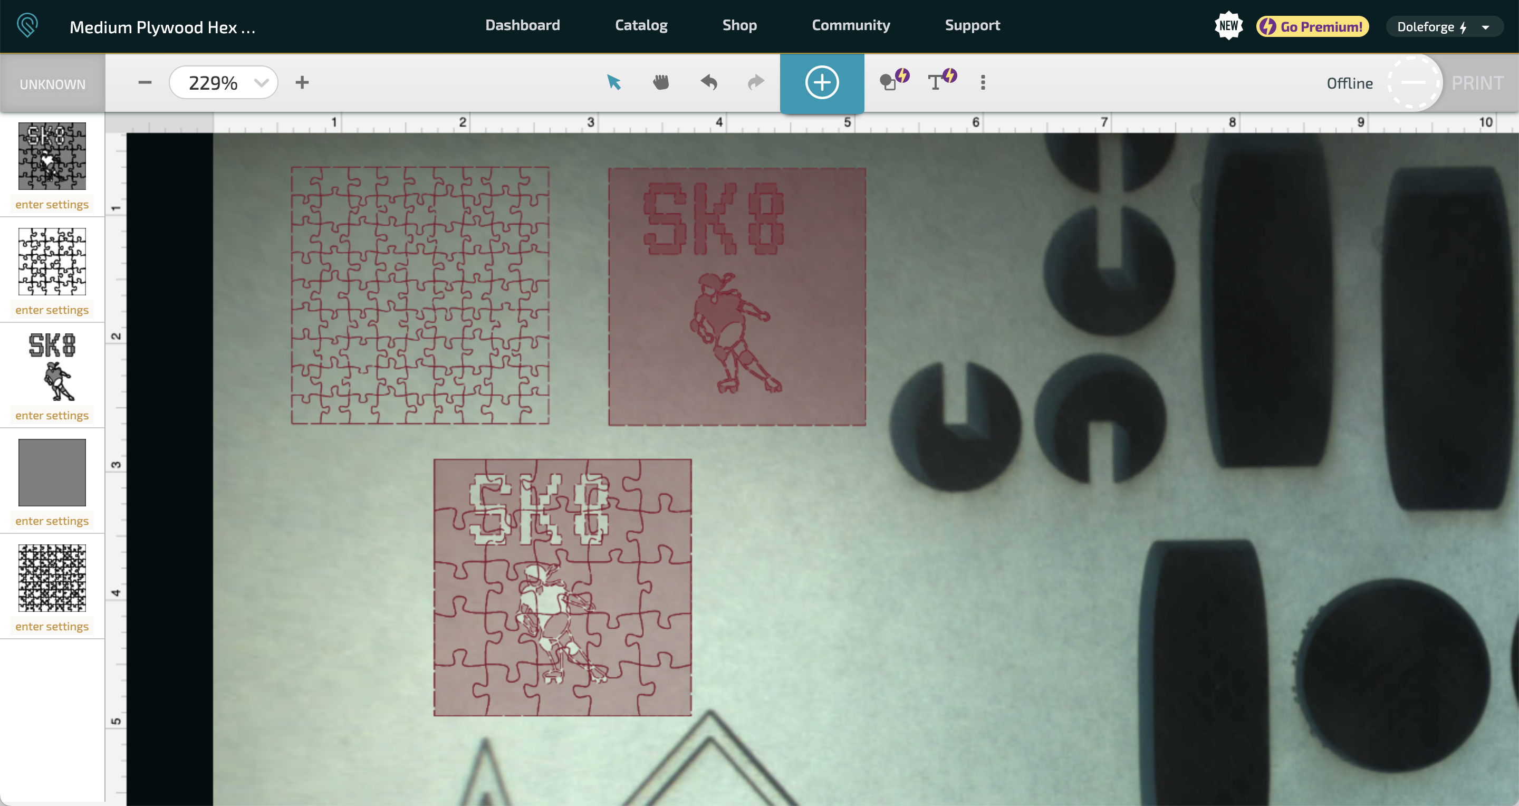Viewport: 1519px width, 806px height.
Task: Activate the hand pan tool
Action: pos(661,82)
